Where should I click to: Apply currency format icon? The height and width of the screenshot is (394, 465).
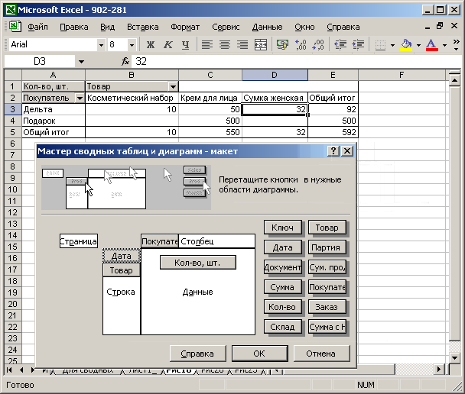pos(282,45)
